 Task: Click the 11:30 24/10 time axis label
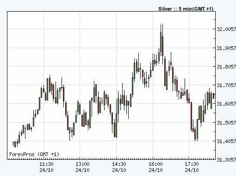tap(46, 167)
